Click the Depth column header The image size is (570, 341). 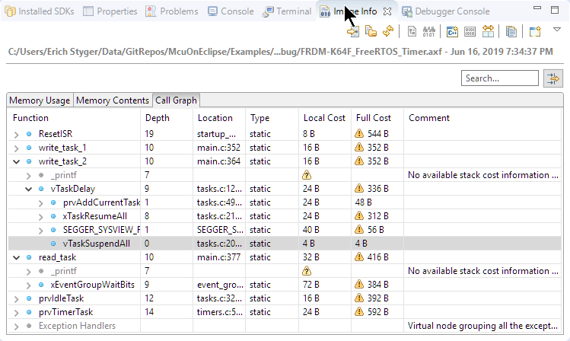click(x=158, y=118)
